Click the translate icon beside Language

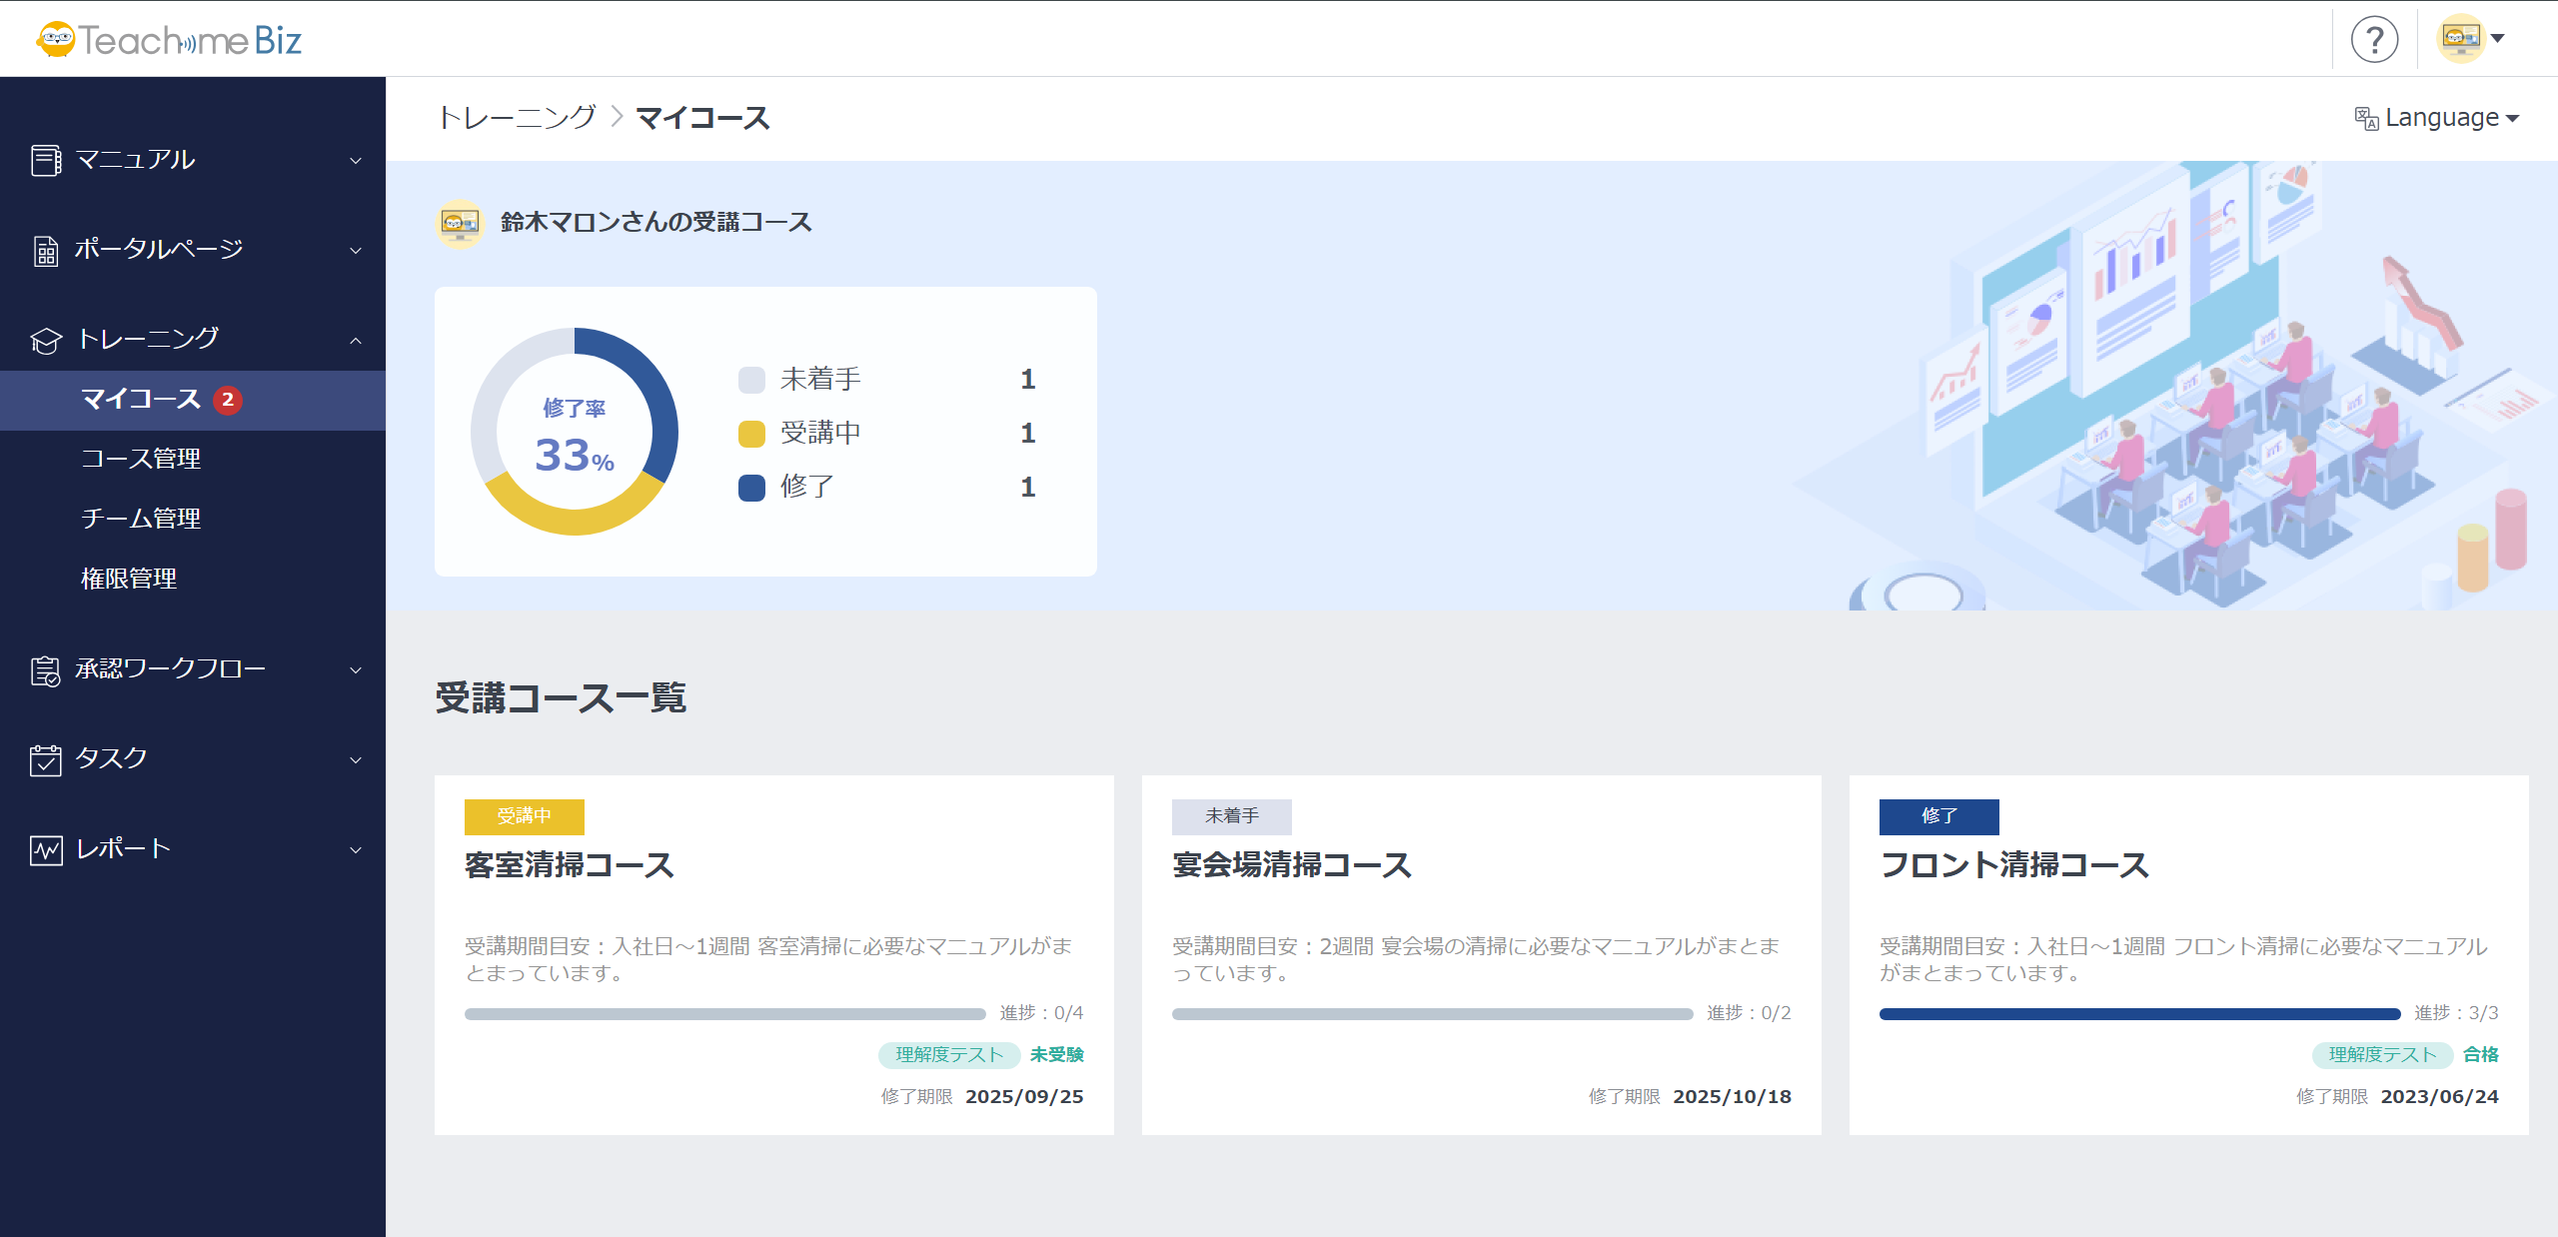click(x=2365, y=118)
